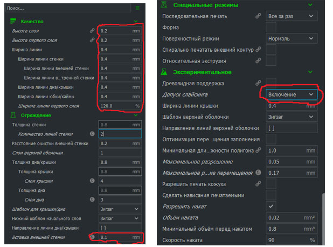
Task: Click link icon for Древовидная поддержка
Action: pos(258,83)
